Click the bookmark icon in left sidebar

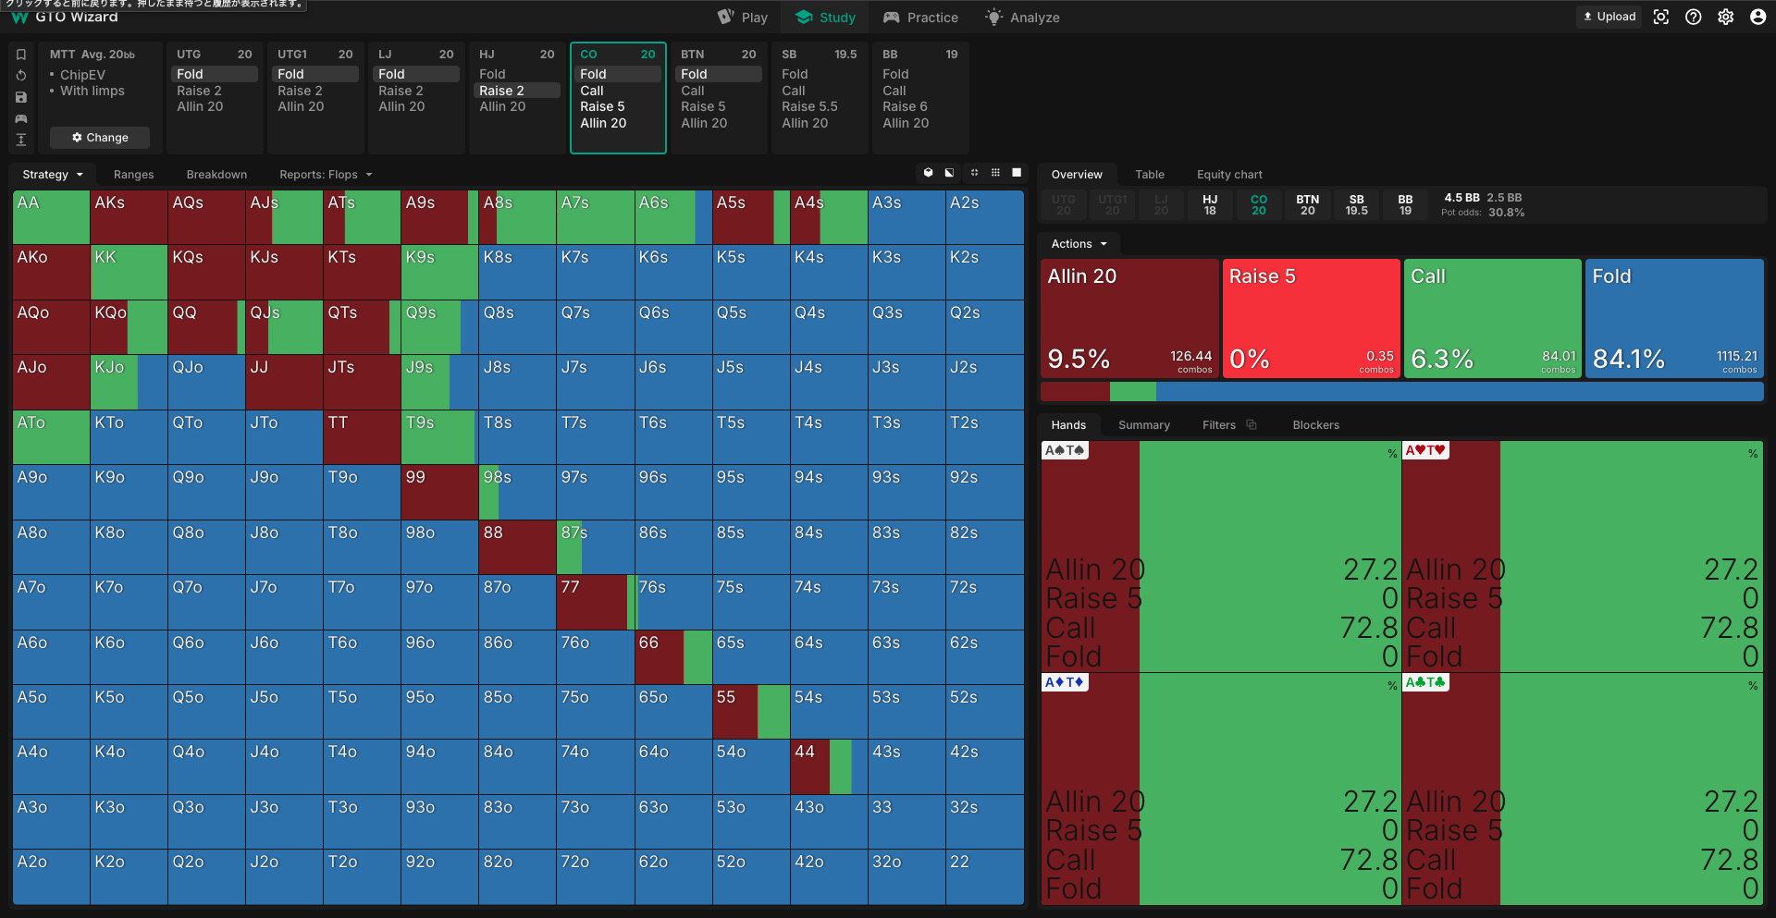20,55
